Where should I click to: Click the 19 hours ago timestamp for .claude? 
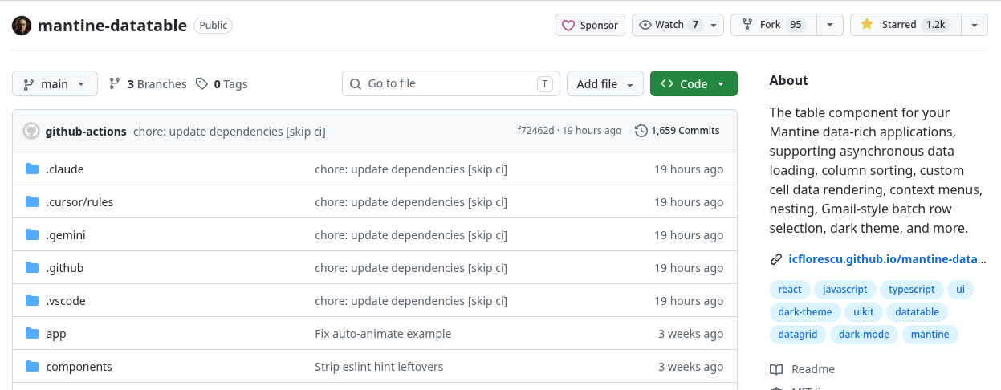click(x=689, y=169)
